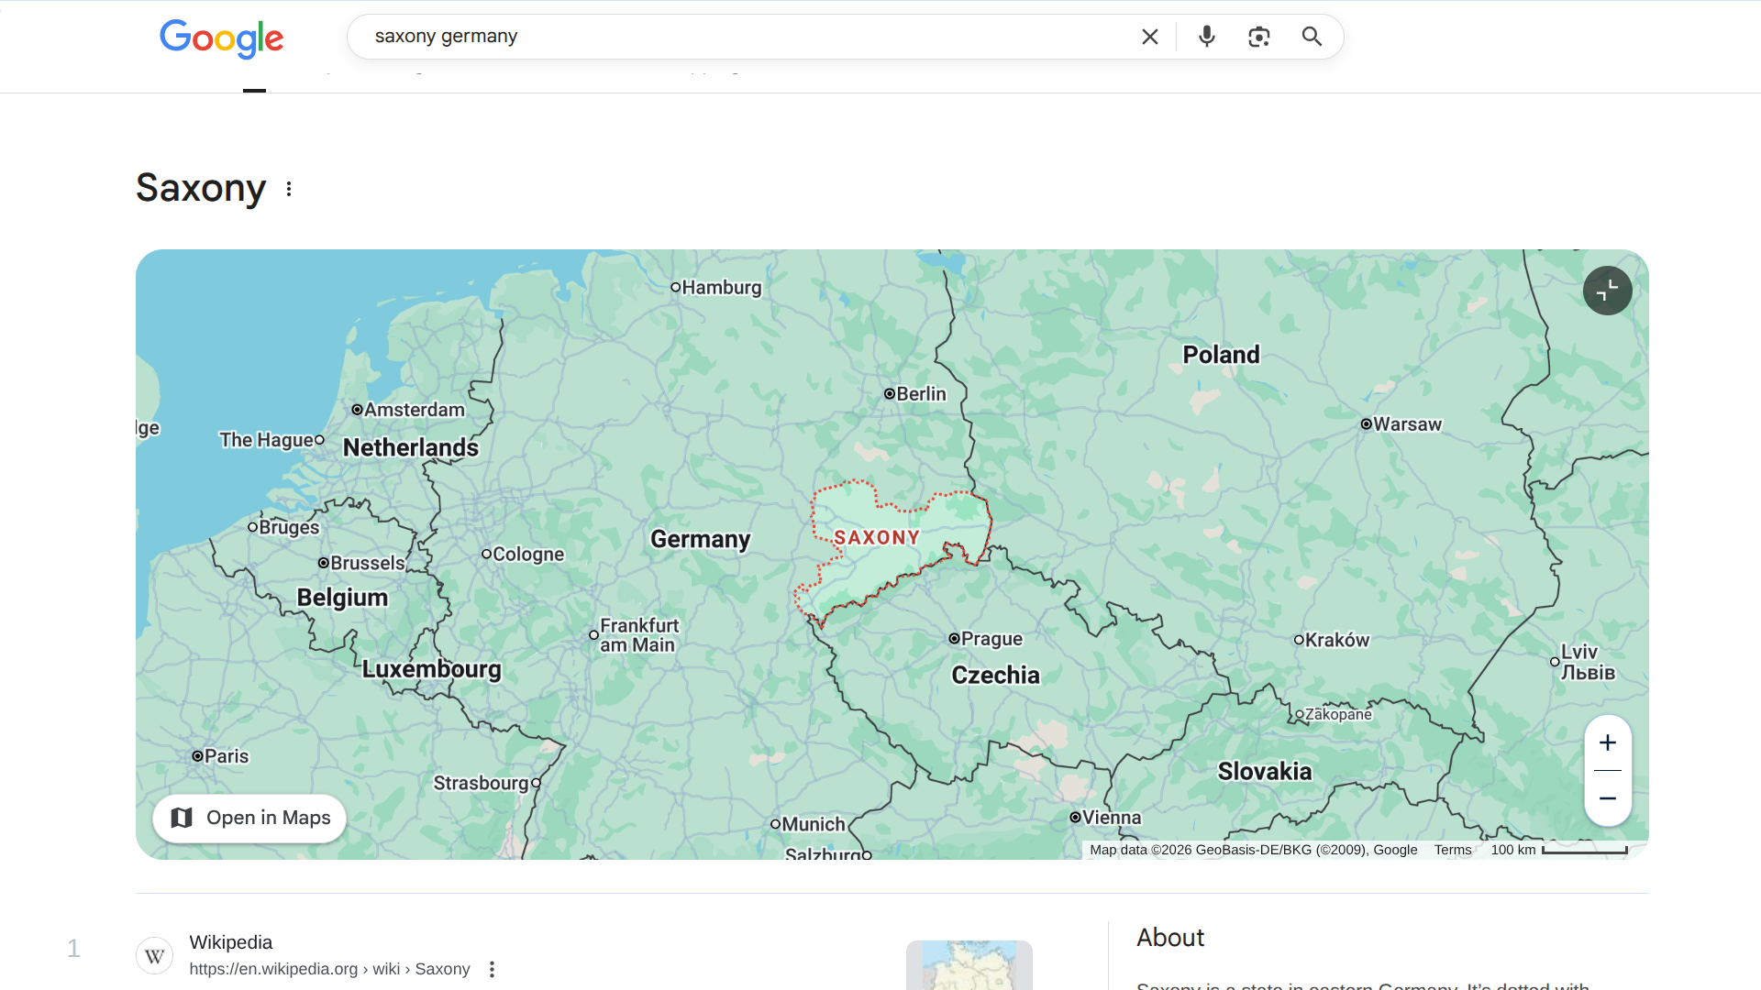The width and height of the screenshot is (1761, 990).
Task: Collapse the expanded map view
Action: (x=1607, y=291)
